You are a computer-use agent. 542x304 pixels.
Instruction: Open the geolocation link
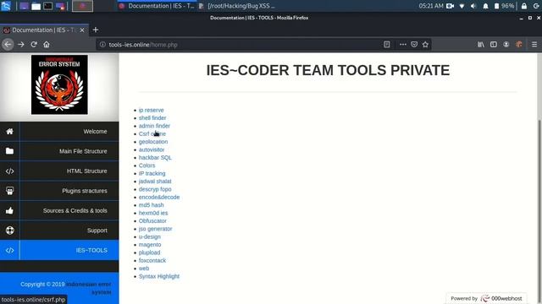coord(153,142)
